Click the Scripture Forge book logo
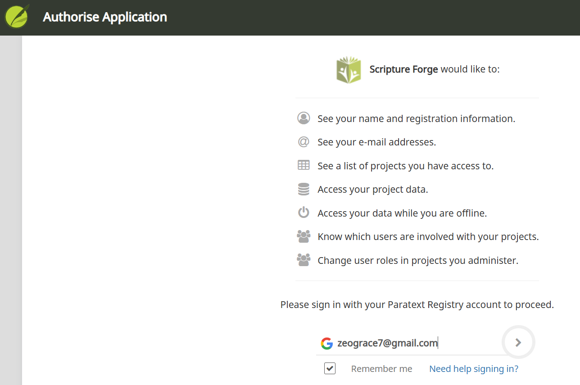Screen dimensions: 580x385 pyautogui.click(x=349, y=70)
